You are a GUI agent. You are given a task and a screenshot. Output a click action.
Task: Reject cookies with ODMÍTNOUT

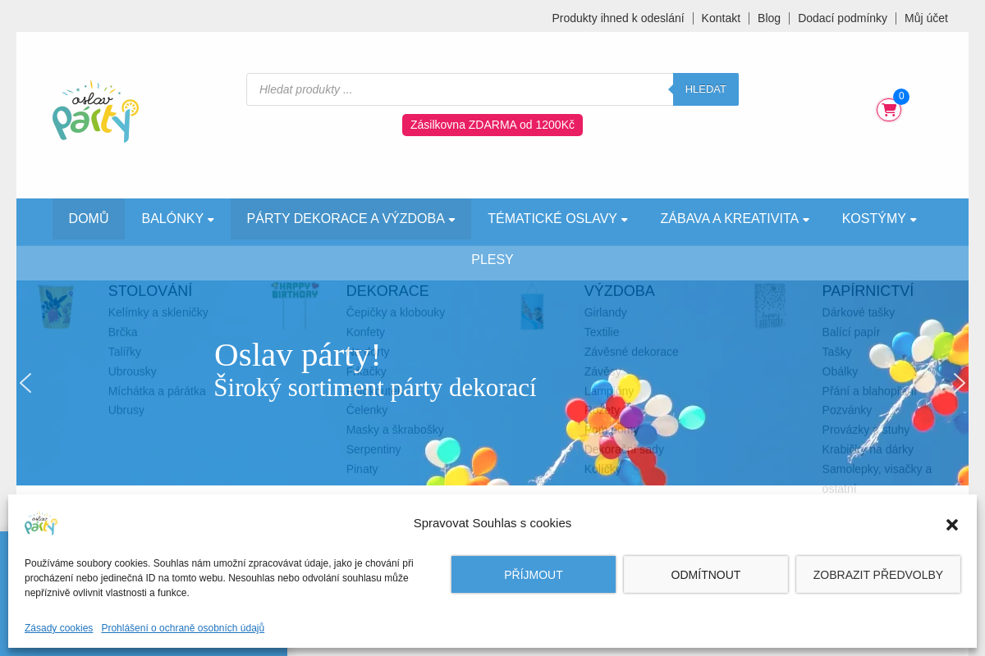[706, 575]
